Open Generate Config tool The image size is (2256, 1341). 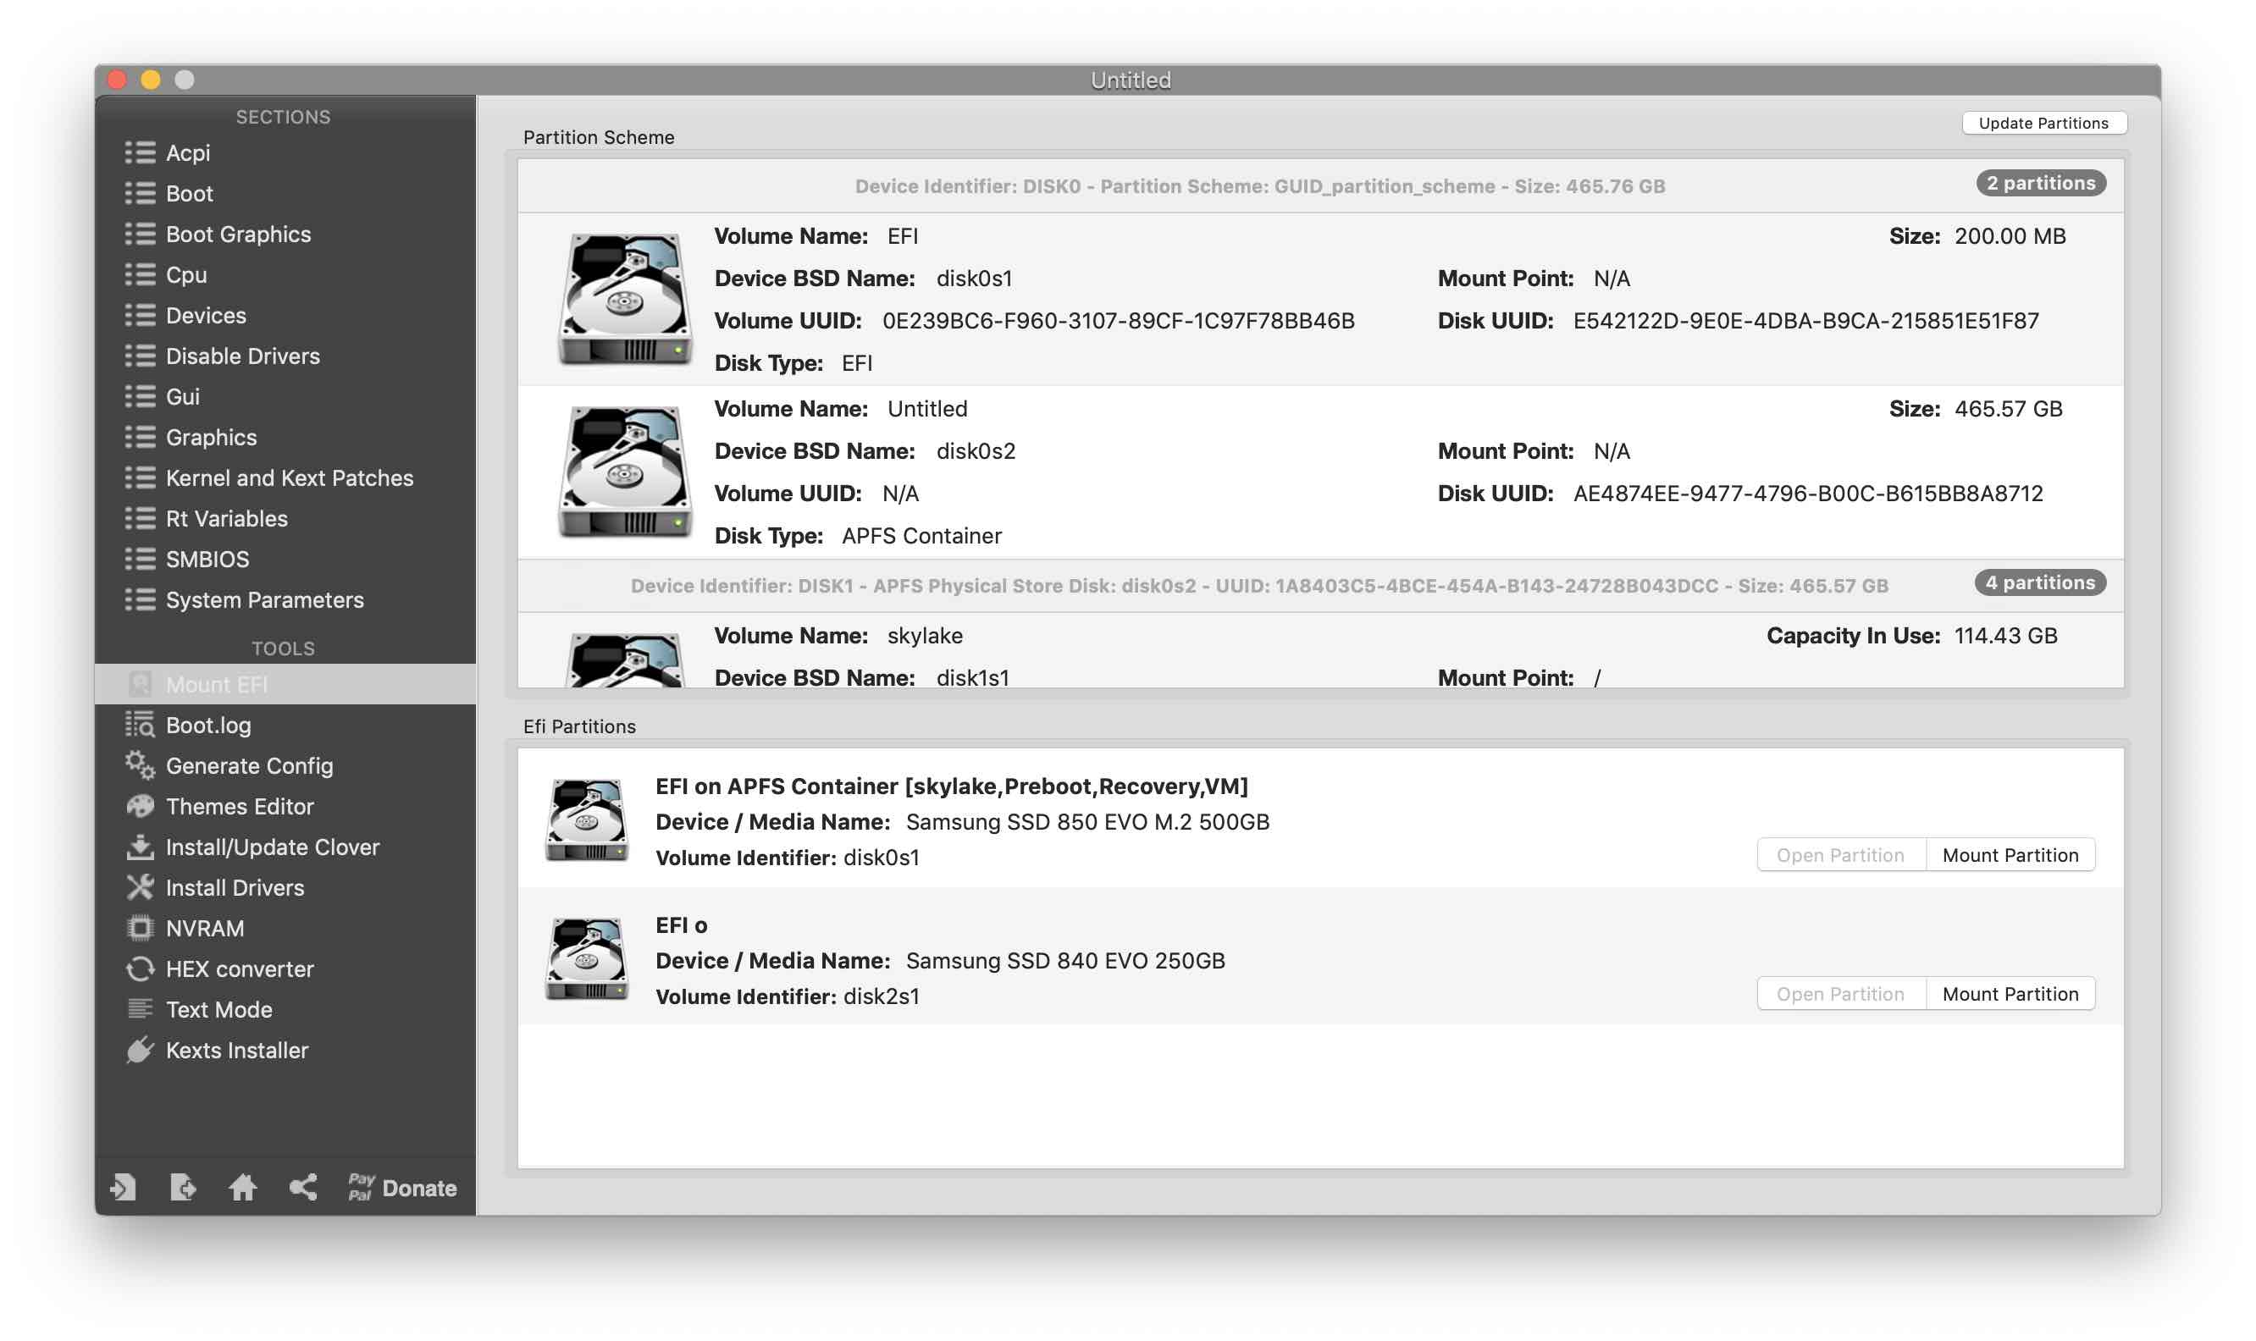coord(250,765)
